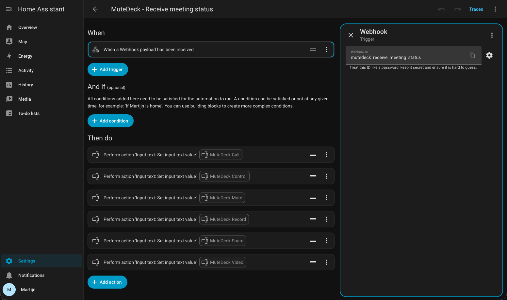507x300 pixels.
Task: Expand the MuteDeck Video action row
Action: [x=211, y=262]
